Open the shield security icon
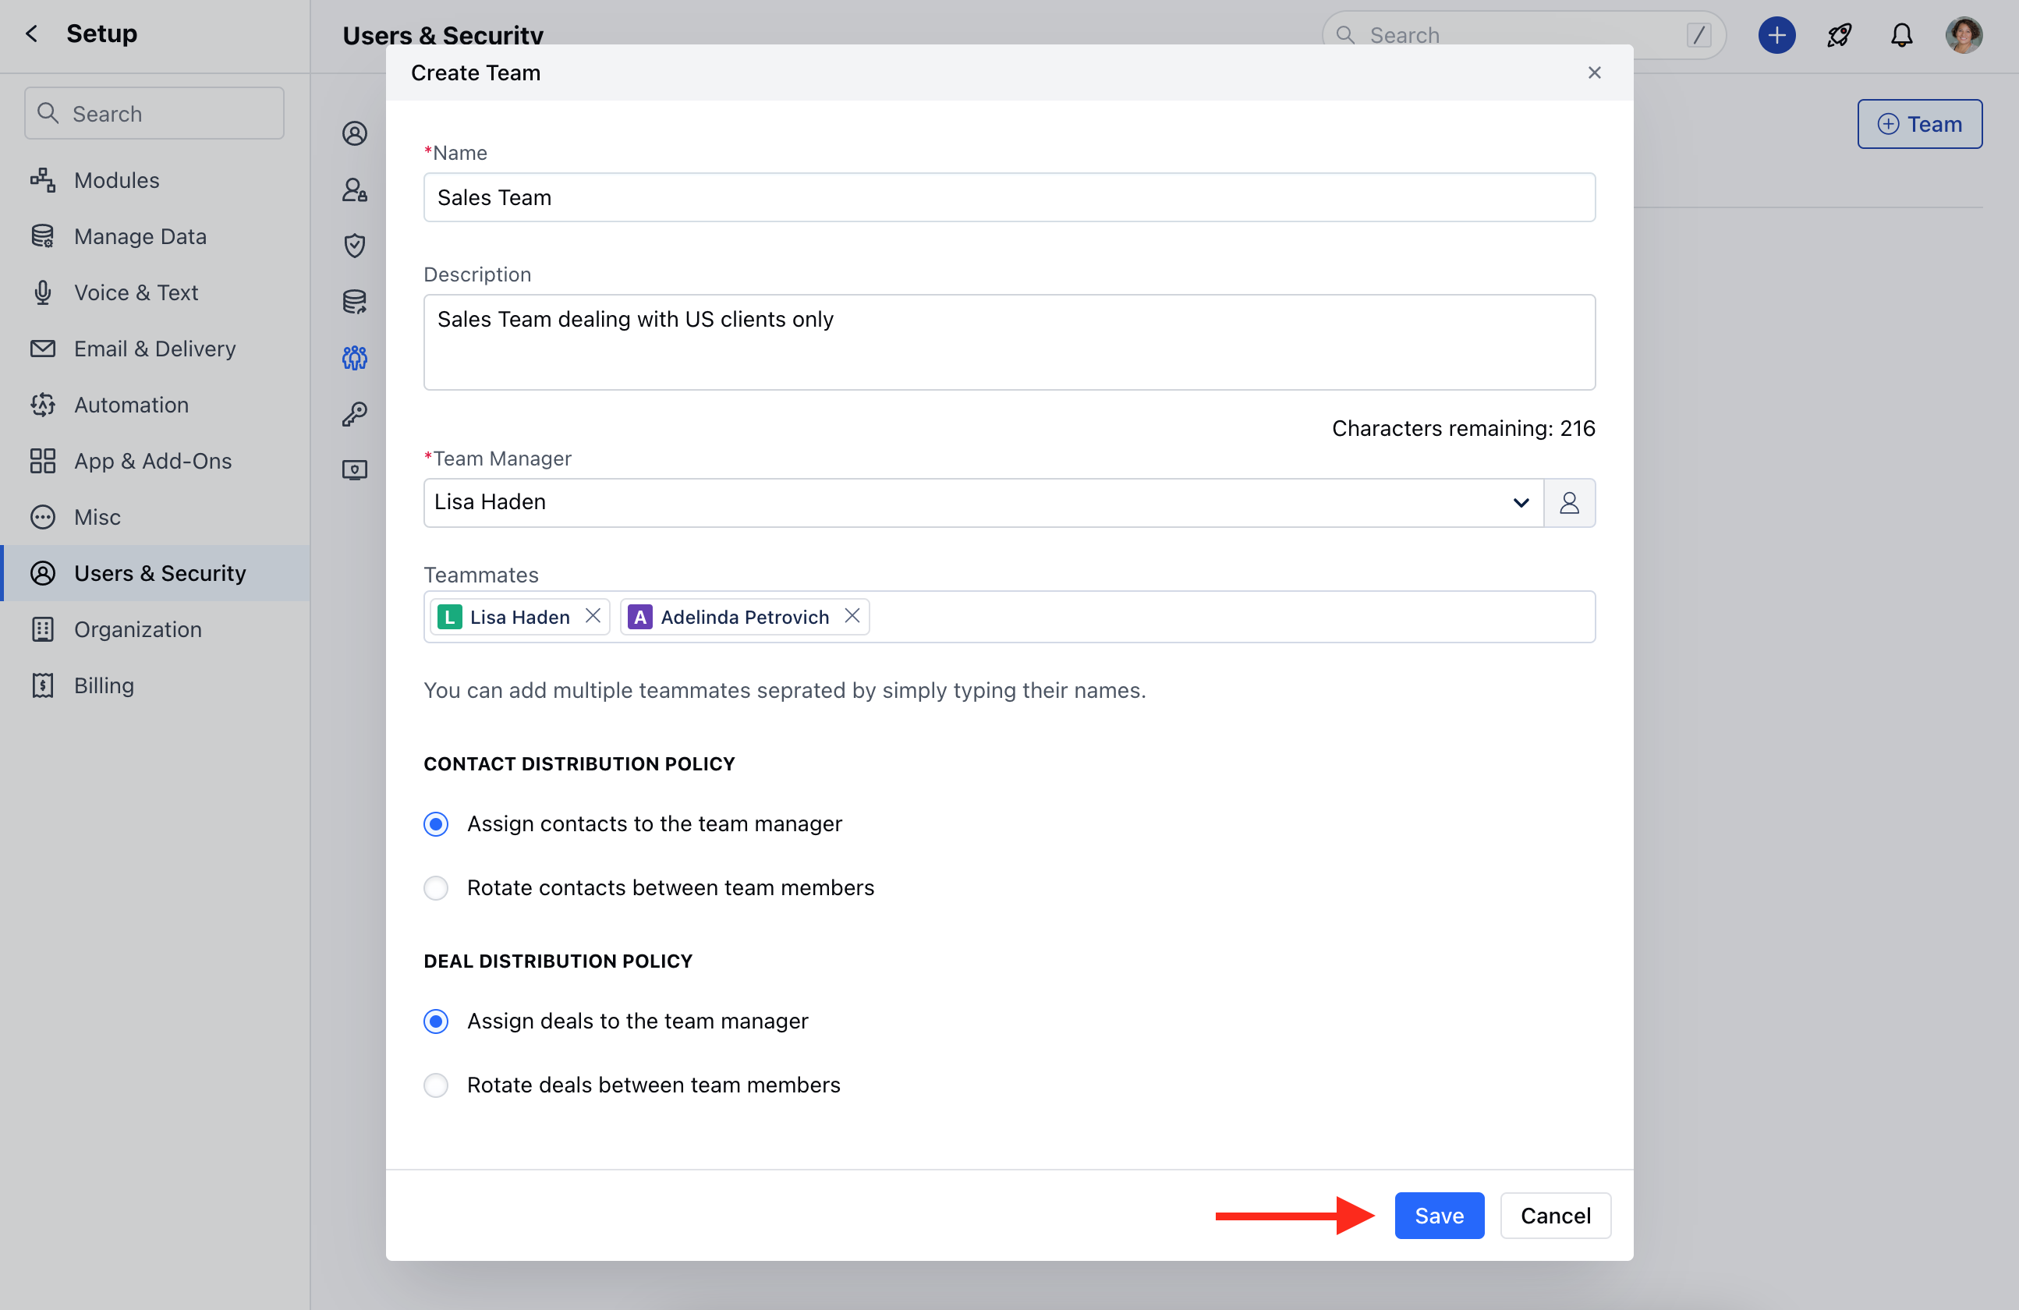 (355, 245)
